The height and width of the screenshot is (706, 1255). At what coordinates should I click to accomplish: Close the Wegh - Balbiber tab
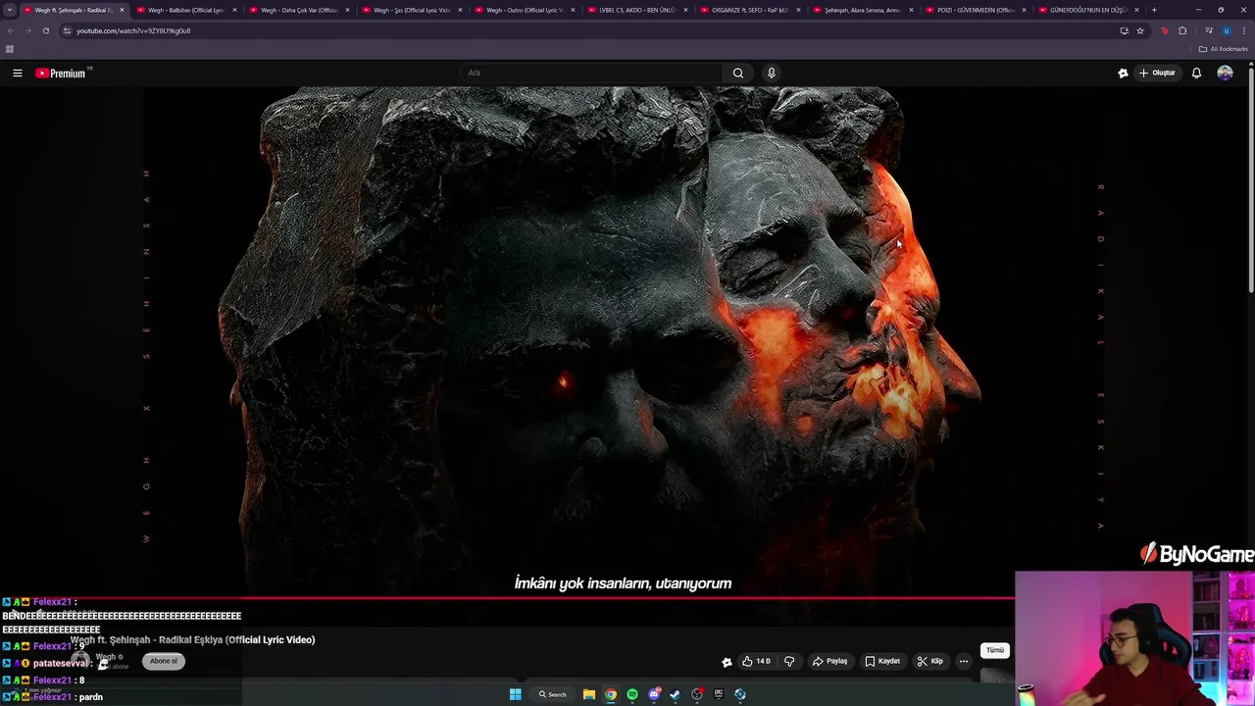pos(234,10)
